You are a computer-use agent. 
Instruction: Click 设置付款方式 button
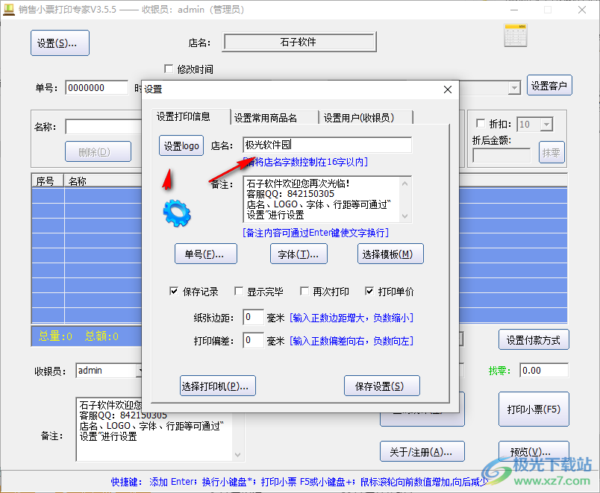pos(534,339)
